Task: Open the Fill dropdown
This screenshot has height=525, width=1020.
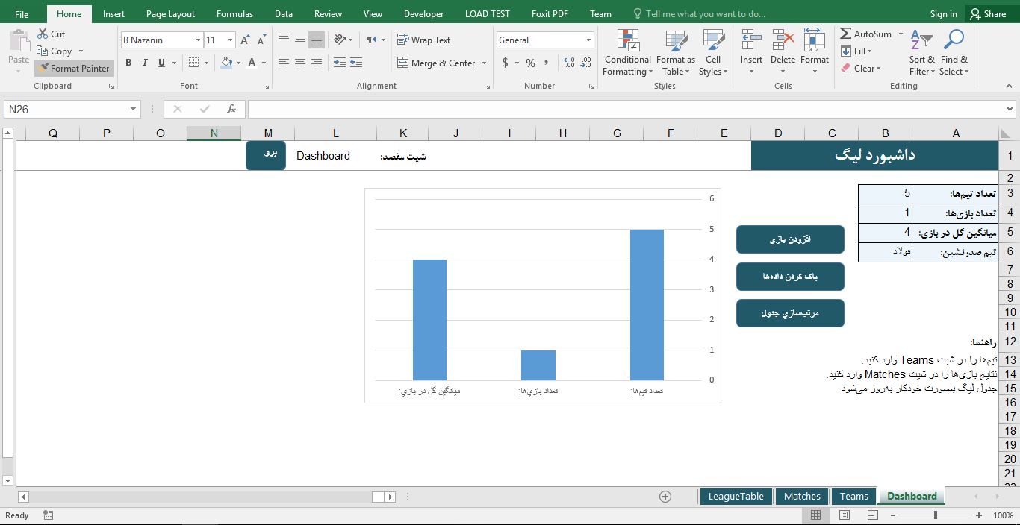Action: [x=857, y=51]
